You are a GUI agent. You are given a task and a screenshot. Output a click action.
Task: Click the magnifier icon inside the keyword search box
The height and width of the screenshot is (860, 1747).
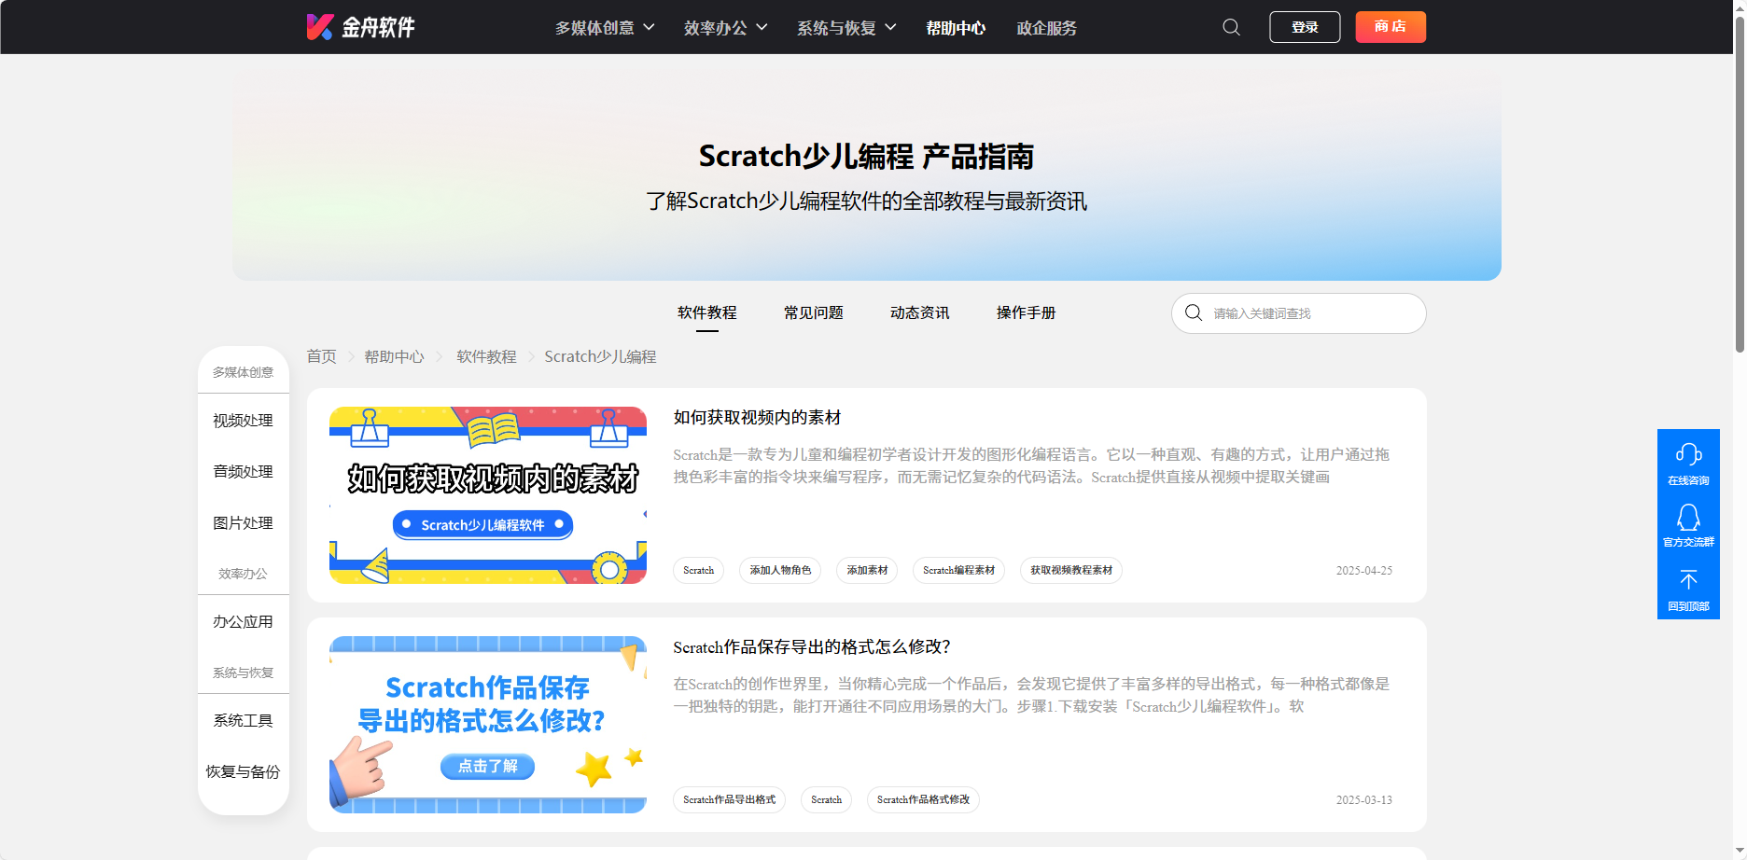tap(1194, 313)
